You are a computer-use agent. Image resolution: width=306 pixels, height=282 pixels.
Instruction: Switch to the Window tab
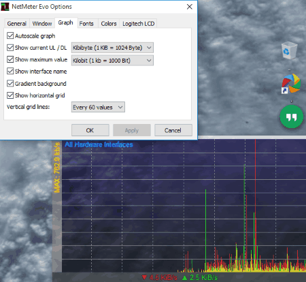point(42,24)
